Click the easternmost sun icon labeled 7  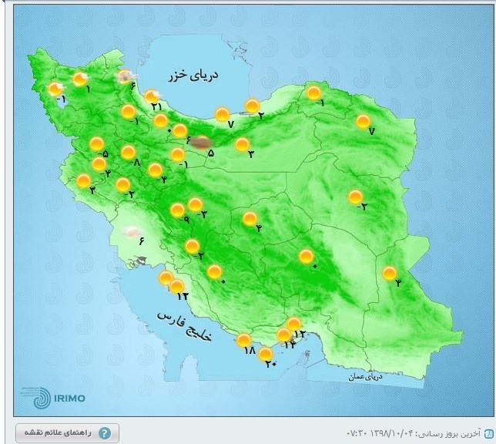coord(362,121)
